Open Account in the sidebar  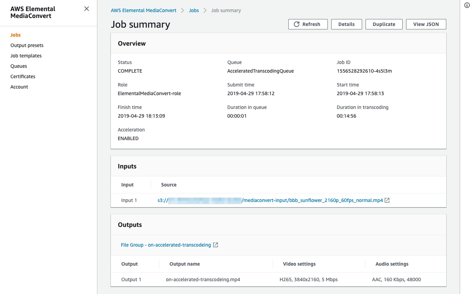pyautogui.click(x=19, y=87)
